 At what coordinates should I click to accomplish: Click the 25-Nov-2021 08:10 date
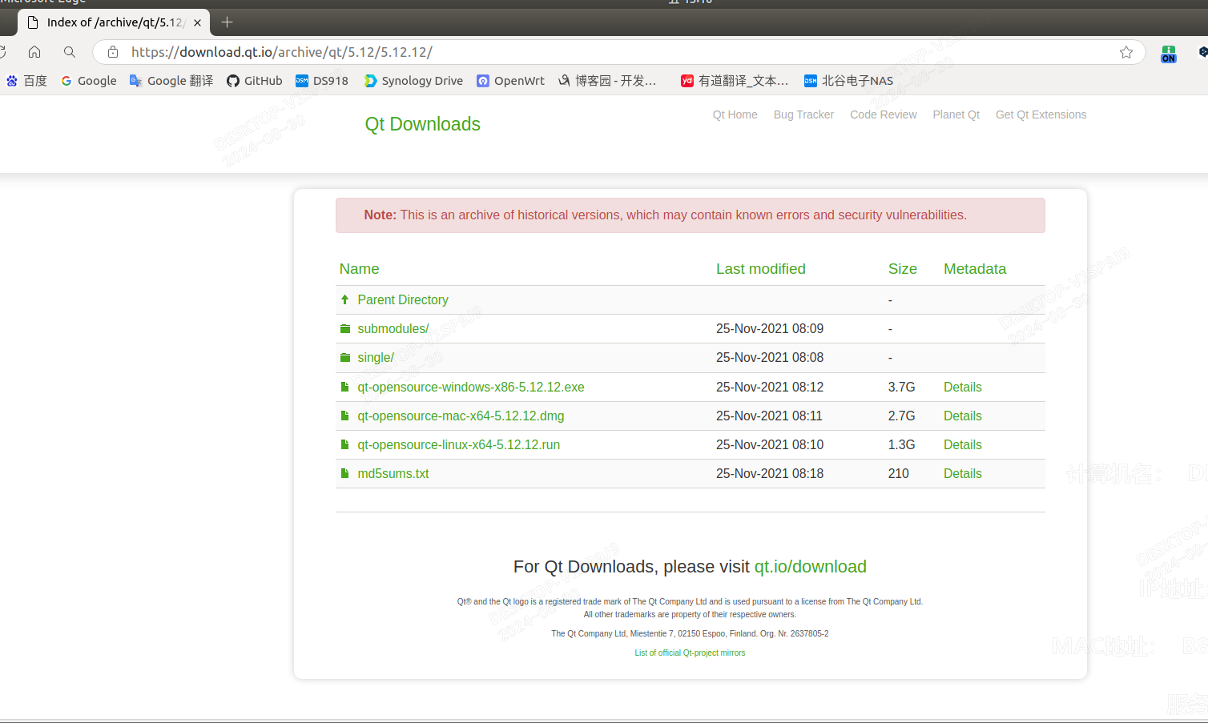pyautogui.click(x=769, y=444)
